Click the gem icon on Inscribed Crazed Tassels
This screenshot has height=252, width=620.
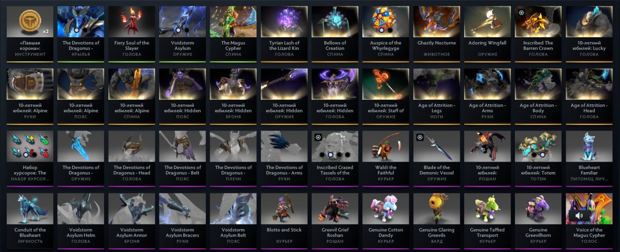click(x=319, y=138)
